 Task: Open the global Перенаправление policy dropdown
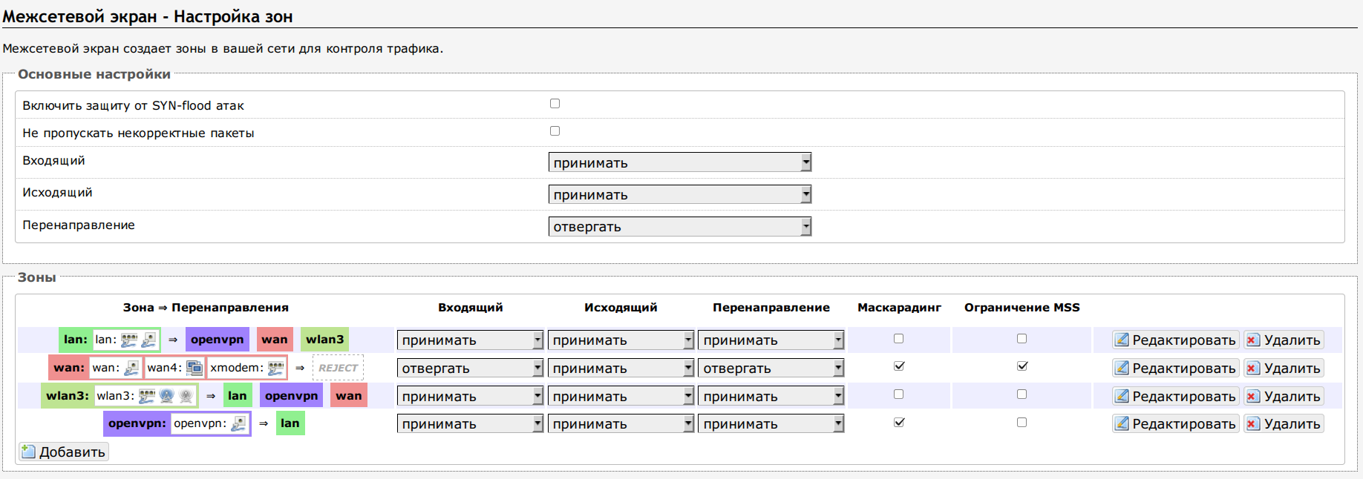[x=679, y=227]
